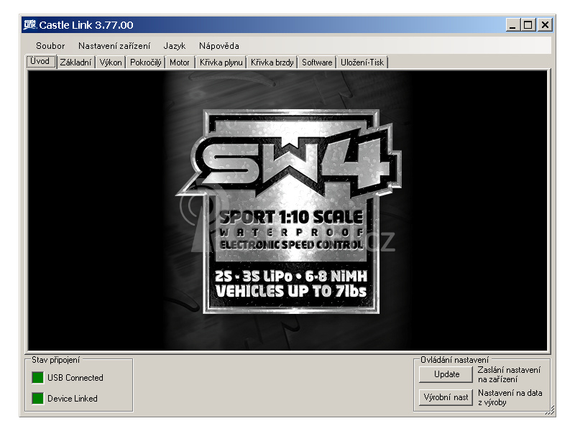Viewport: 575px width, 431px height.
Task: Minimize the Castle Link window
Action: click(x=513, y=25)
